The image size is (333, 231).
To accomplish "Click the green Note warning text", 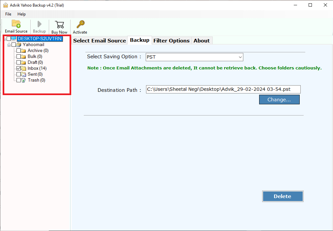I will click(x=204, y=68).
